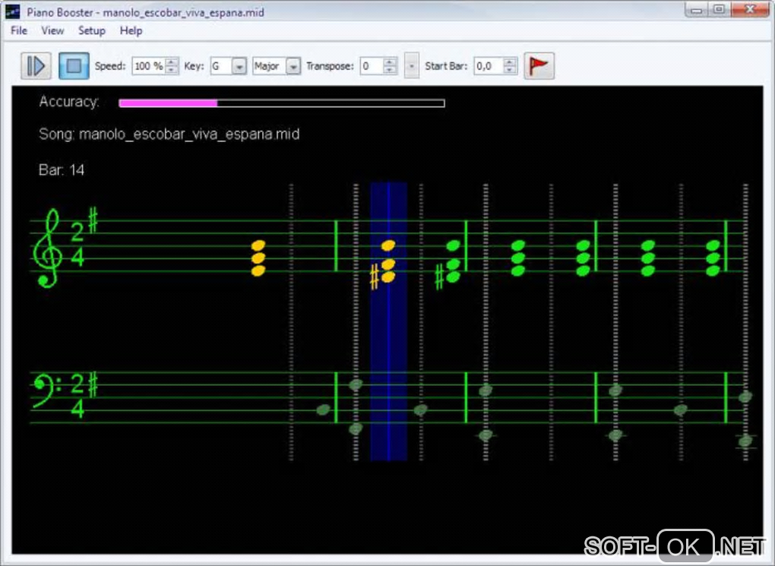Open the View menu
The width and height of the screenshot is (775, 566).
52,30
